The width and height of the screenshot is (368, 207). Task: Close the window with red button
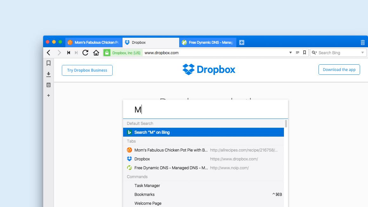click(x=48, y=42)
